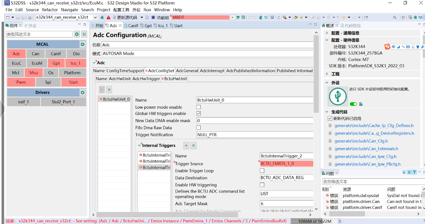Open the update source code dropdown arrow

[141, 17]
